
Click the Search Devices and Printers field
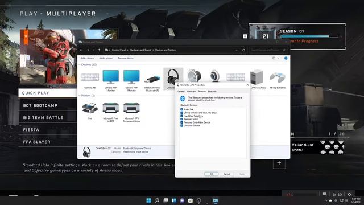pyautogui.click(x=268, y=50)
